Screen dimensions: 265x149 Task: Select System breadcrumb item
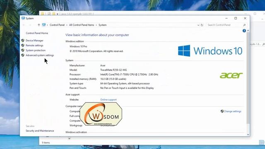[x=102, y=25]
